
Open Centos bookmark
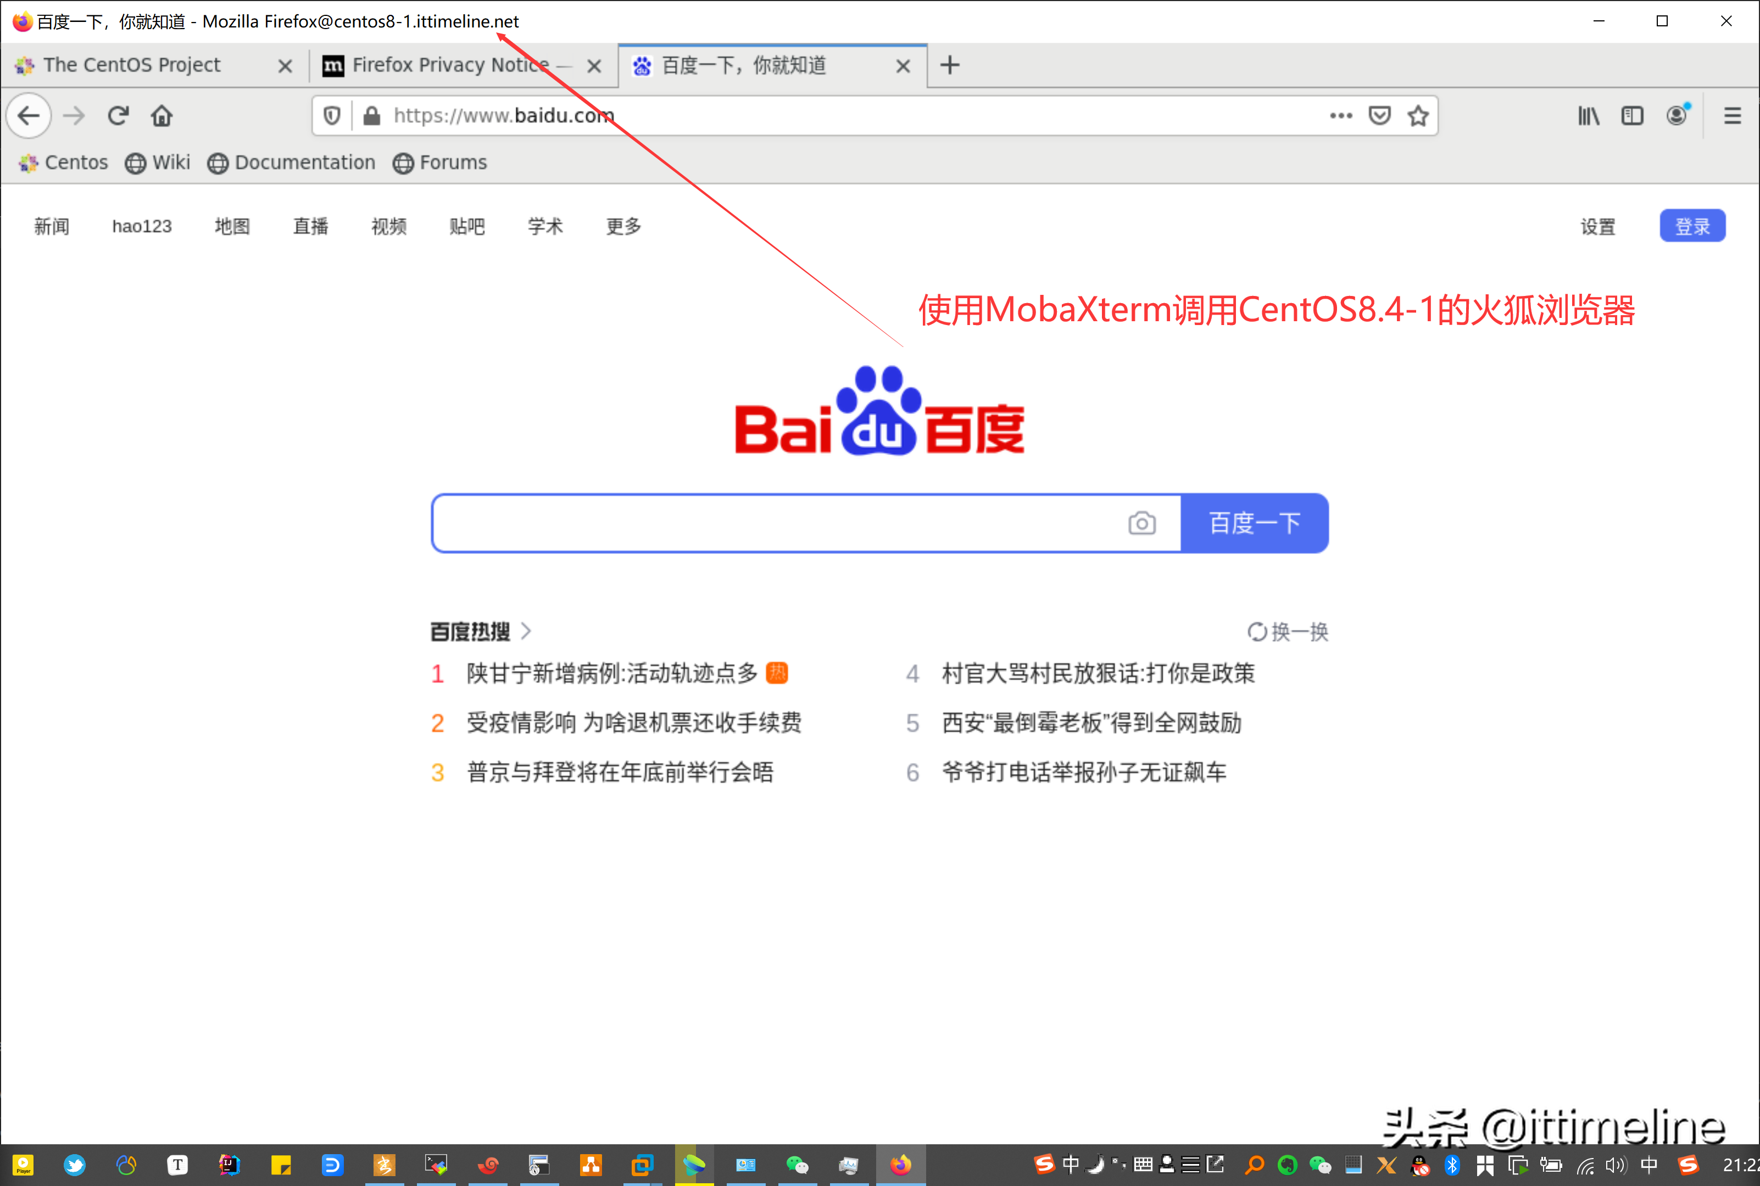tap(64, 163)
